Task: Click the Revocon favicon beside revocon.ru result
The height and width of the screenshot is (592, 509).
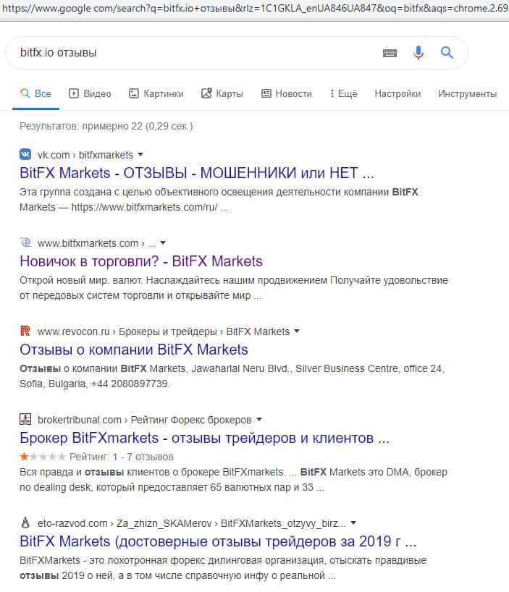Action: click(25, 331)
